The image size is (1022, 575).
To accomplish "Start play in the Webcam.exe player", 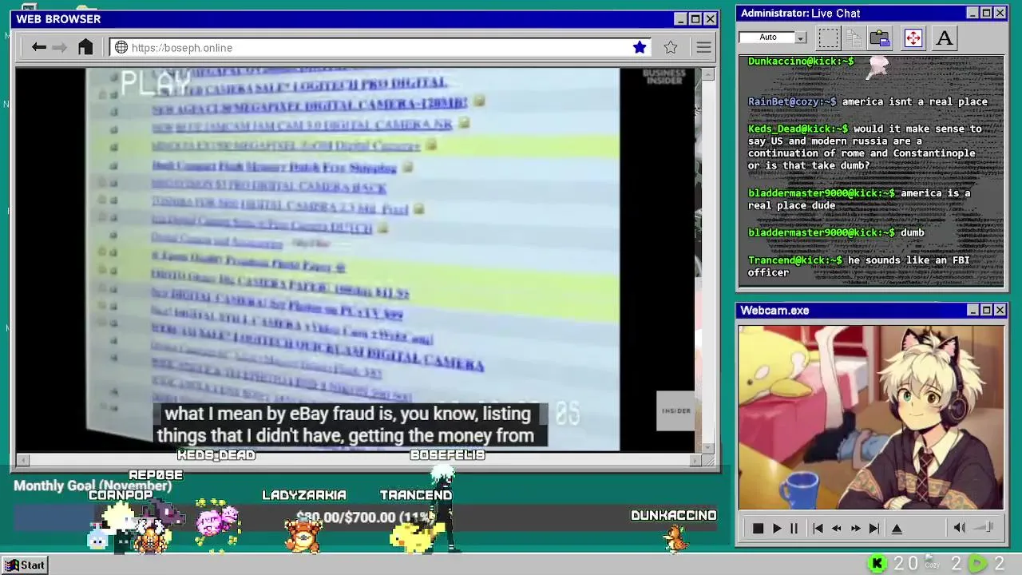I will [x=777, y=529].
